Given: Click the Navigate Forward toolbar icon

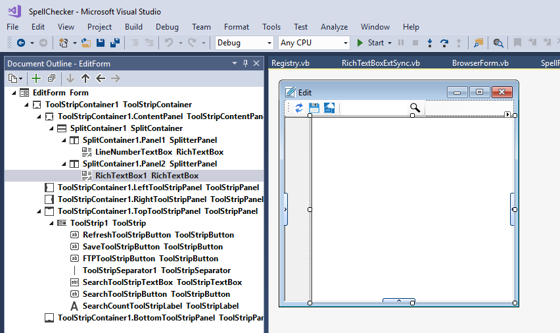Looking at the screenshot, I should click(43, 43).
